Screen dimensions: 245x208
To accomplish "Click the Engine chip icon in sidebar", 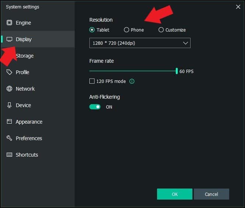I will [10, 23].
